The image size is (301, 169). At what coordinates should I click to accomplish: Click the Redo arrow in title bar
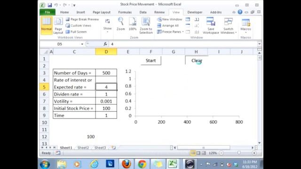tap(65, 5)
